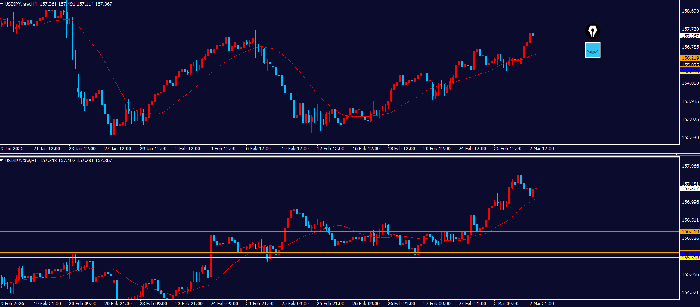This screenshot has height=307, width=700.
Task: Select the red line atop the H1 chart
Action: tap(332, 157)
